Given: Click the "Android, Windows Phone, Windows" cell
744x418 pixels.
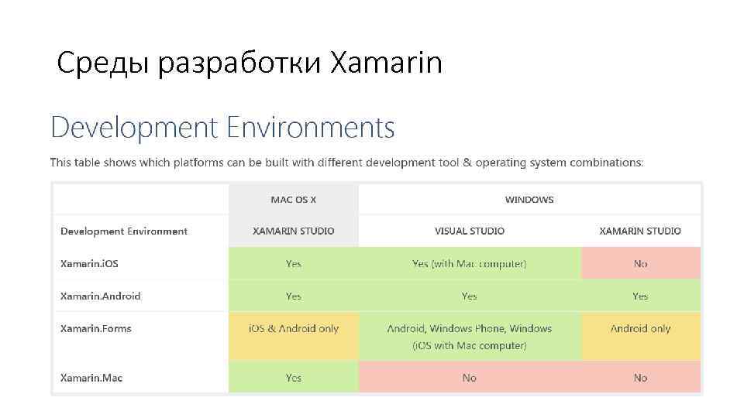Looking at the screenshot, I should (x=470, y=329).
